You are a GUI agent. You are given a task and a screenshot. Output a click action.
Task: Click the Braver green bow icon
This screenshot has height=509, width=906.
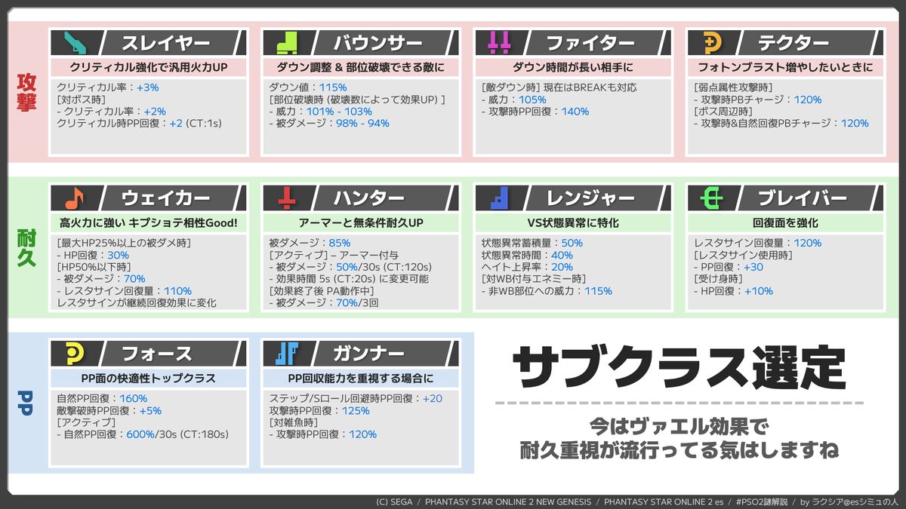point(712,198)
